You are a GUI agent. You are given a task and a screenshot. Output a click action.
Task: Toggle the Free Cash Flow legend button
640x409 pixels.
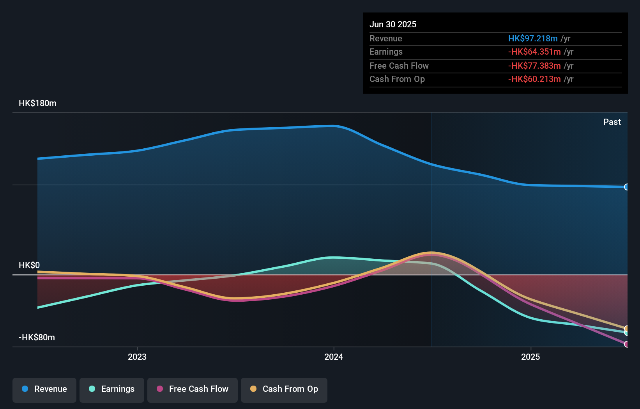tap(193, 390)
